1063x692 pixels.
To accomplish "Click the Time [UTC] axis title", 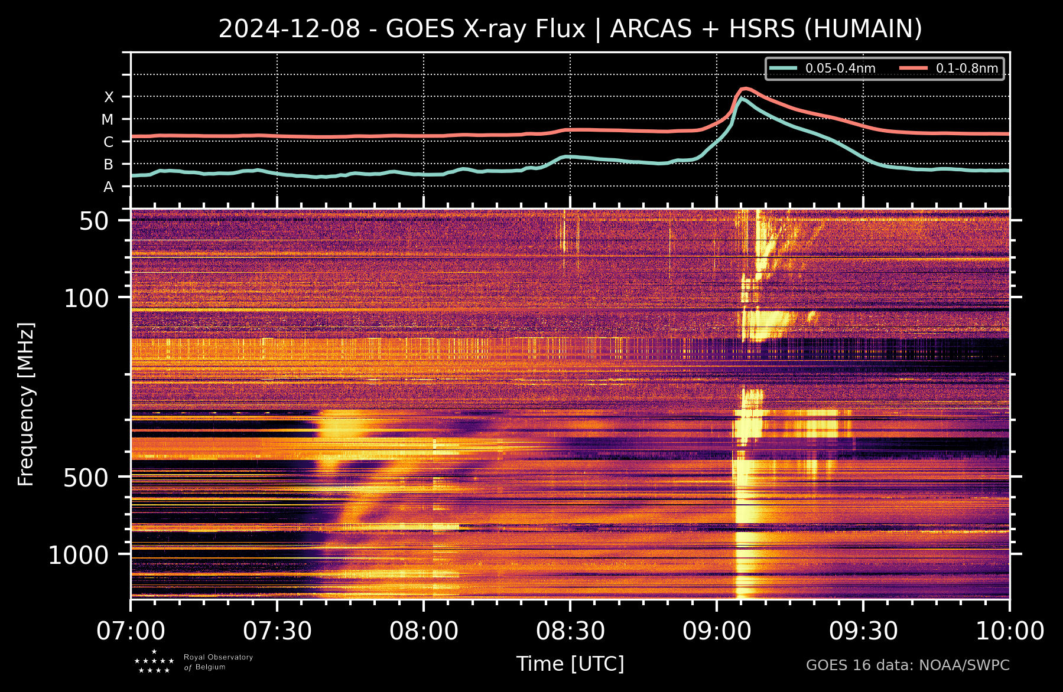I will pos(570,664).
